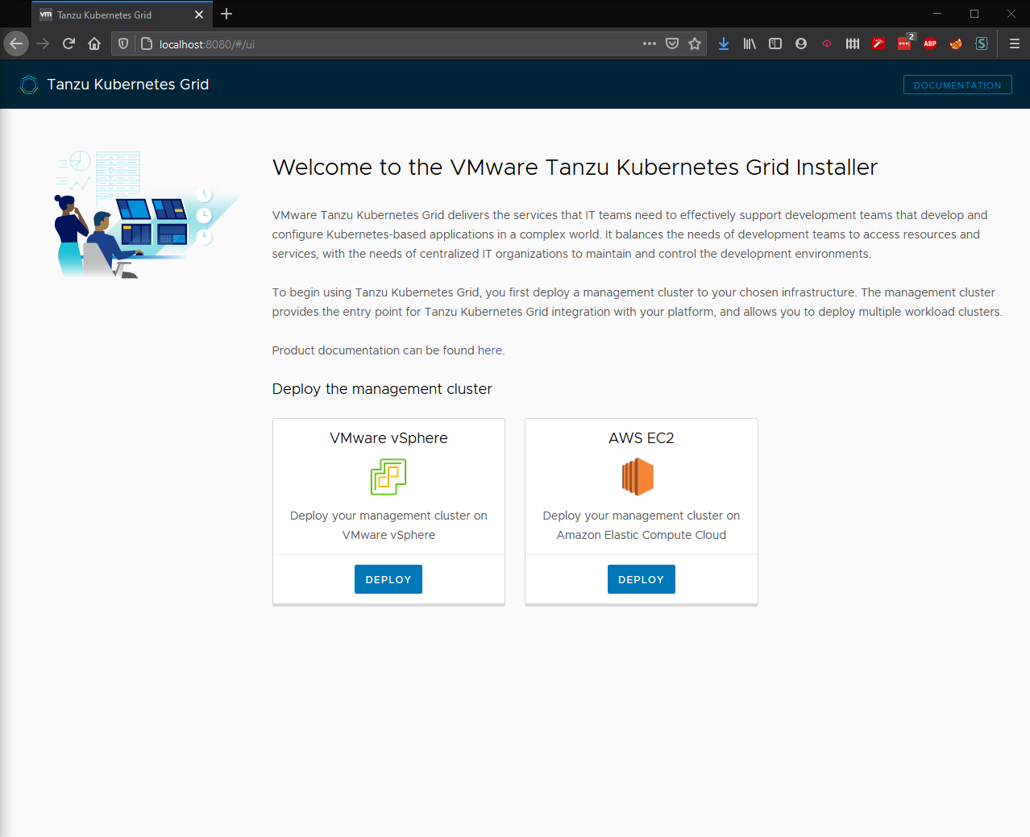Follow the 'here' documentation link
Screen dimensions: 1030x837
490,350
